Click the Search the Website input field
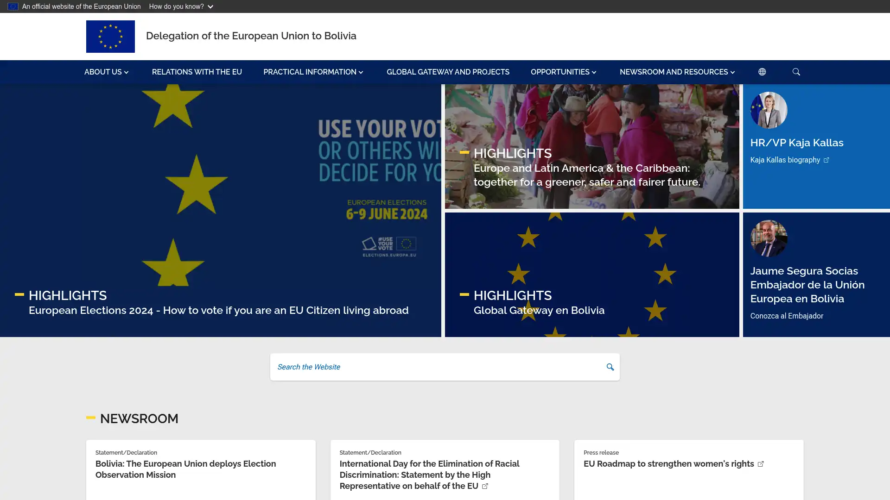 (x=436, y=367)
